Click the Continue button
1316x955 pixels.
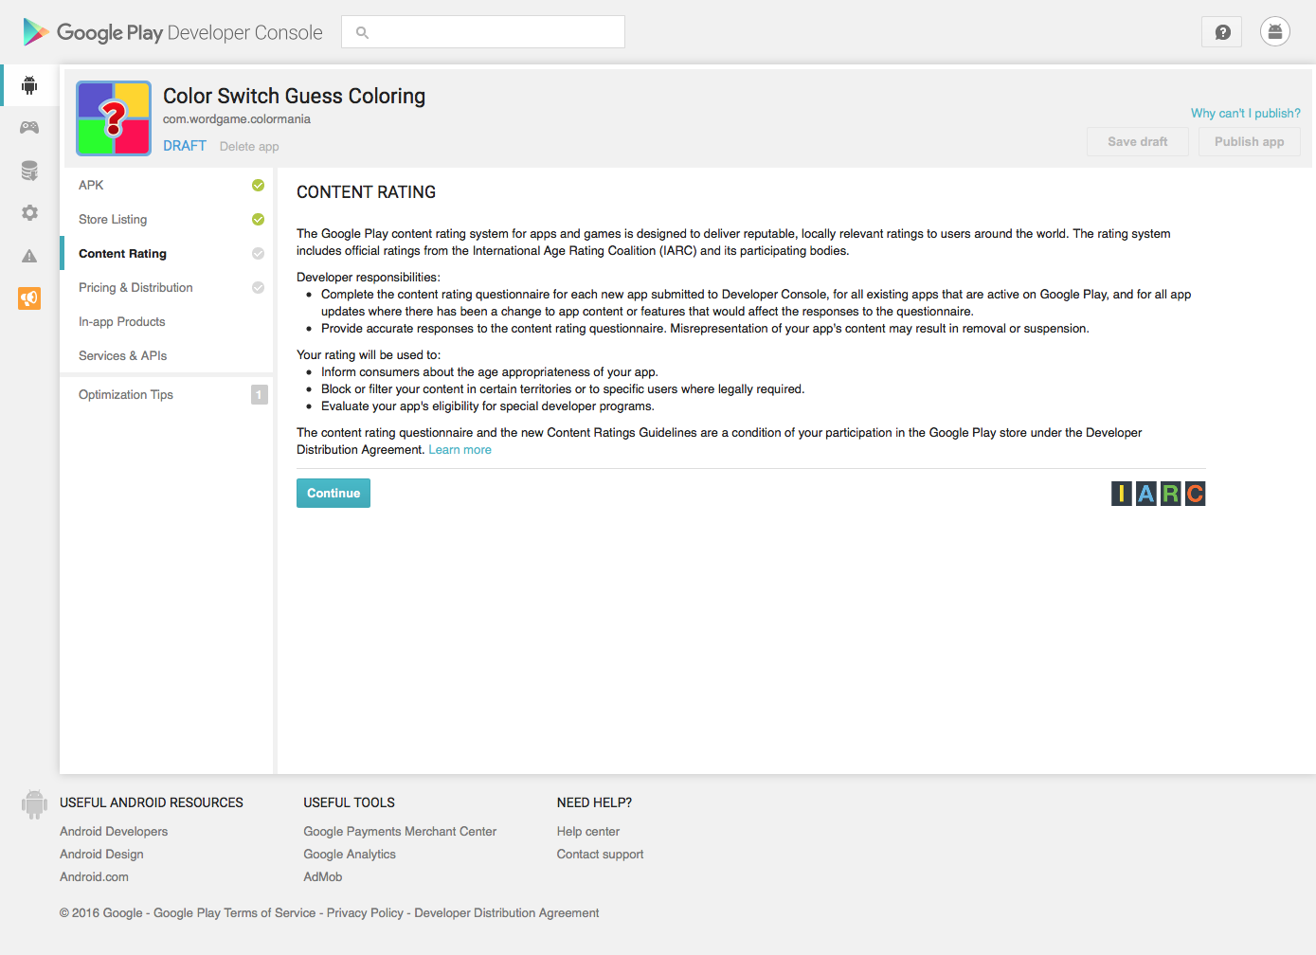click(334, 494)
